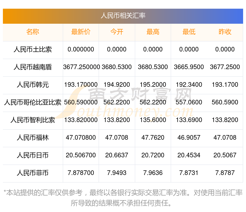Screen dimensions: 246x212
Task: Select the 人民币日币 row name
Action: coord(33,155)
